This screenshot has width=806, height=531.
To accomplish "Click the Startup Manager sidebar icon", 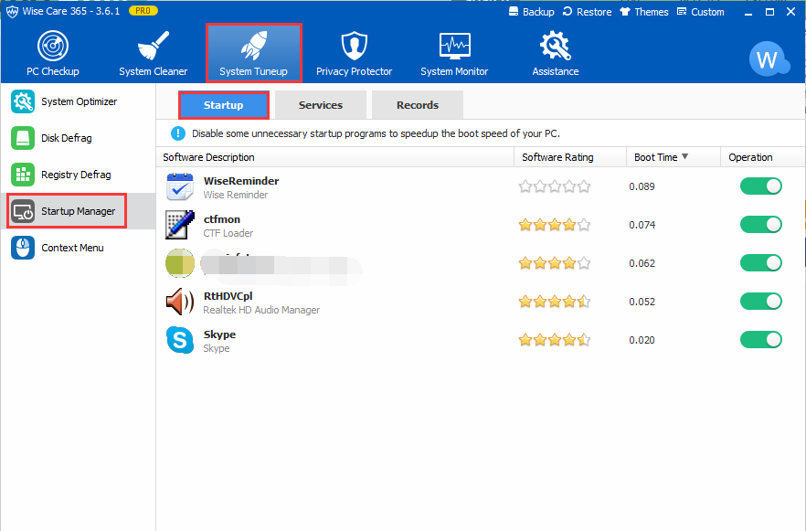I will tap(23, 211).
